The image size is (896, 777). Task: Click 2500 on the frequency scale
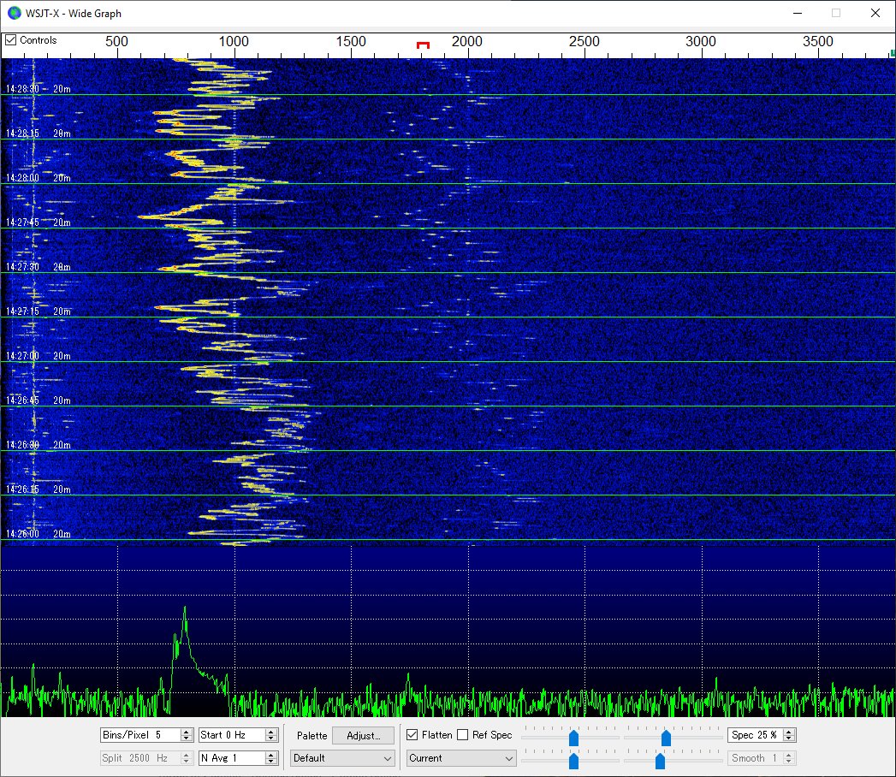(584, 41)
